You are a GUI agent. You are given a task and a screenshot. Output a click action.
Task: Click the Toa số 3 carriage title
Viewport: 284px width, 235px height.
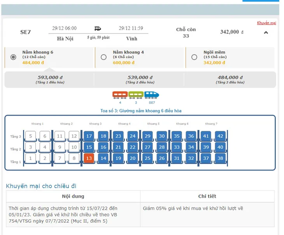coord(141,111)
